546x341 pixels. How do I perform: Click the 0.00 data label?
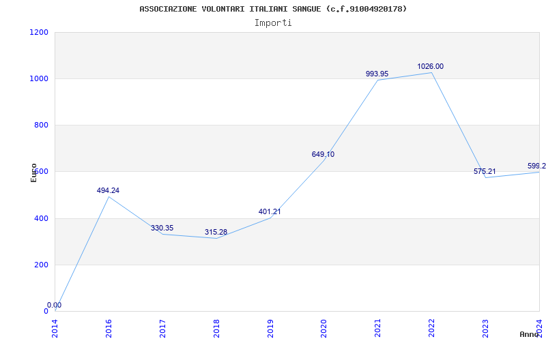pyautogui.click(x=55, y=305)
